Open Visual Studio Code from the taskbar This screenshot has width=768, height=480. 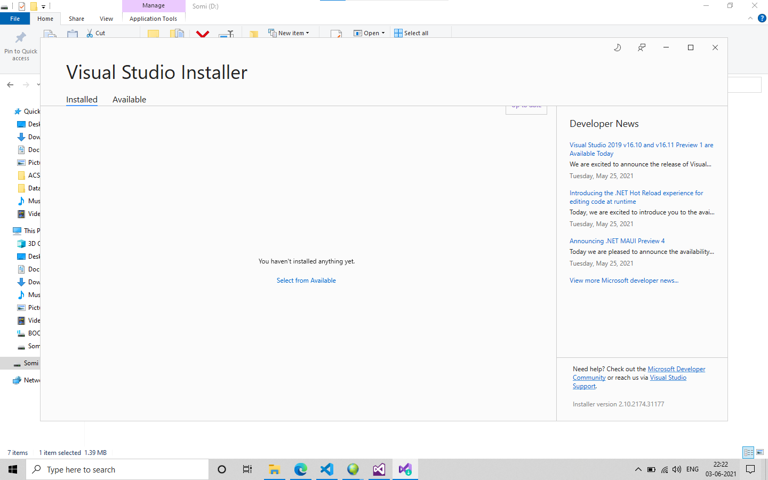click(x=326, y=469)
